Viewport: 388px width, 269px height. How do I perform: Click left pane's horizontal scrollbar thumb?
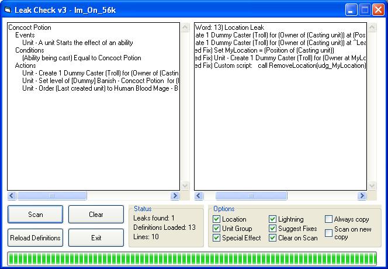pyautogui.click(x=52, y=196)
